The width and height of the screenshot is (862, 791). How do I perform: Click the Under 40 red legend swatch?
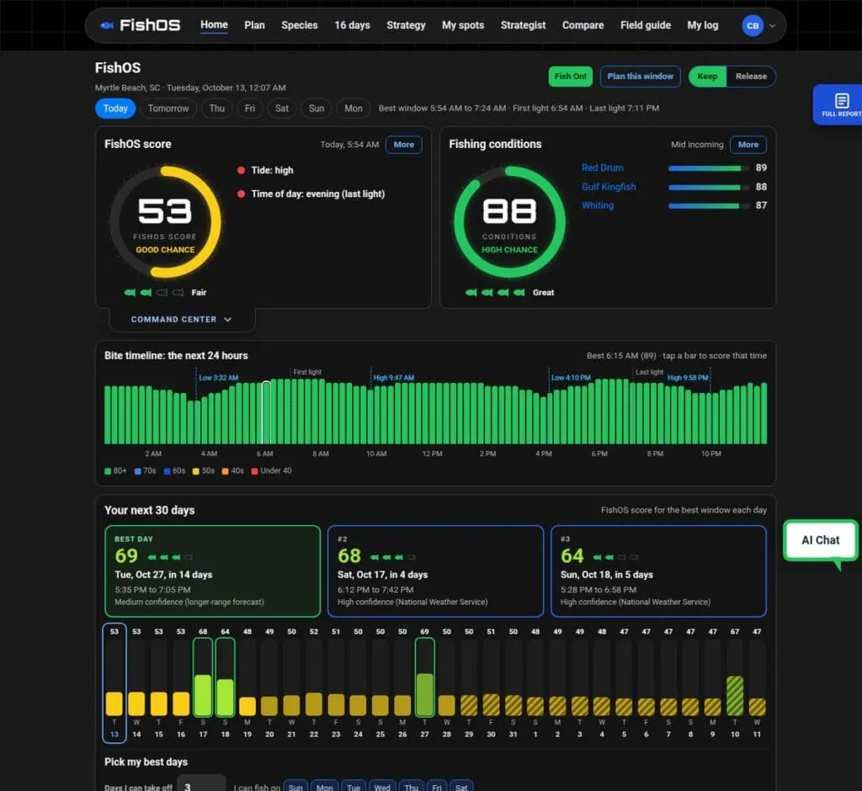click(254, 471)
